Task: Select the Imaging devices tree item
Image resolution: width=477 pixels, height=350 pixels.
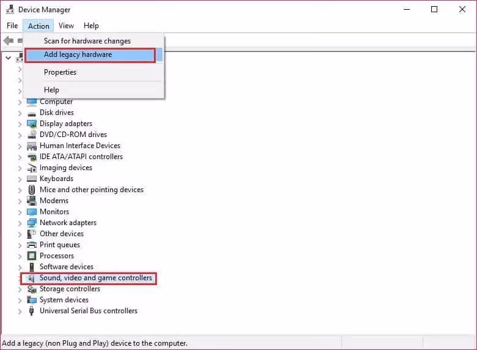Action: [66, 168]
